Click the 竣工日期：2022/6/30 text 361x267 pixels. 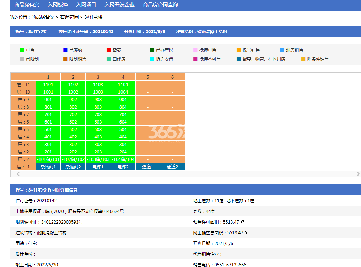pyautogui.click(x=37, y=265)
